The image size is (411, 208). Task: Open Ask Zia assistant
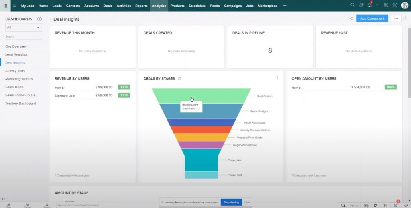[x=354, y=206]
